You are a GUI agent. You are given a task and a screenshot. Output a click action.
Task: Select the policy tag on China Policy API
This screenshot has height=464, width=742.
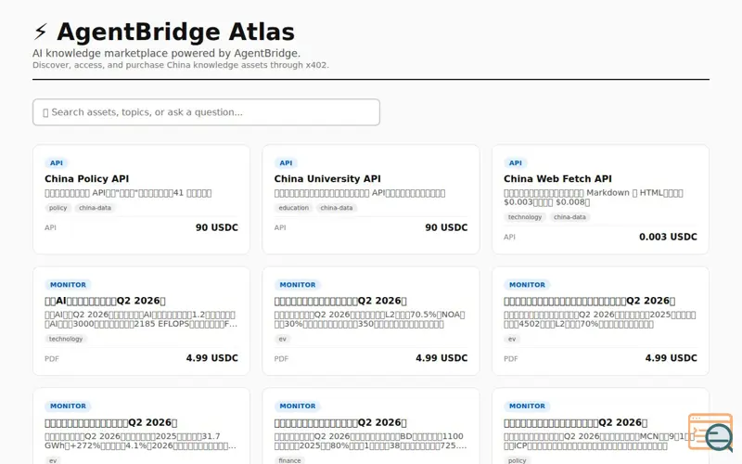[58, 208]
